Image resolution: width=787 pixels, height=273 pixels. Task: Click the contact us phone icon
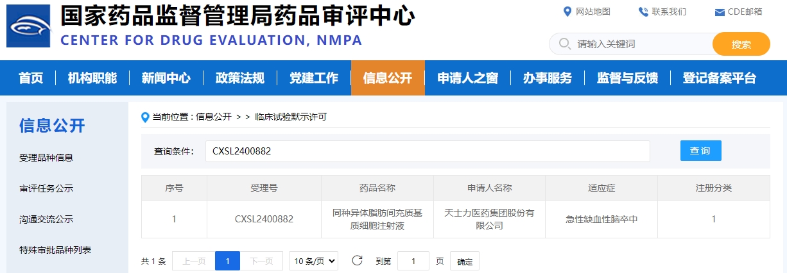tap(643, 12)
